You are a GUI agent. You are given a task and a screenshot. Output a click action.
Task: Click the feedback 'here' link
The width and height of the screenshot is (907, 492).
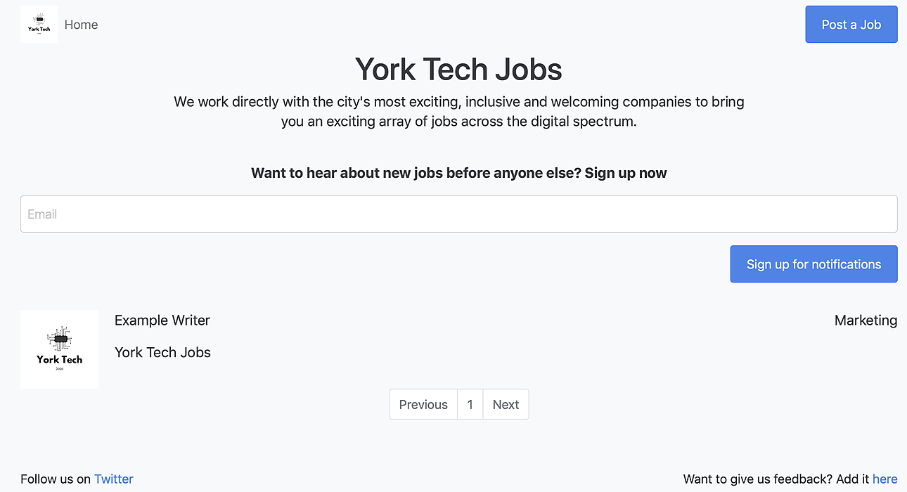(x=885, y=479)
